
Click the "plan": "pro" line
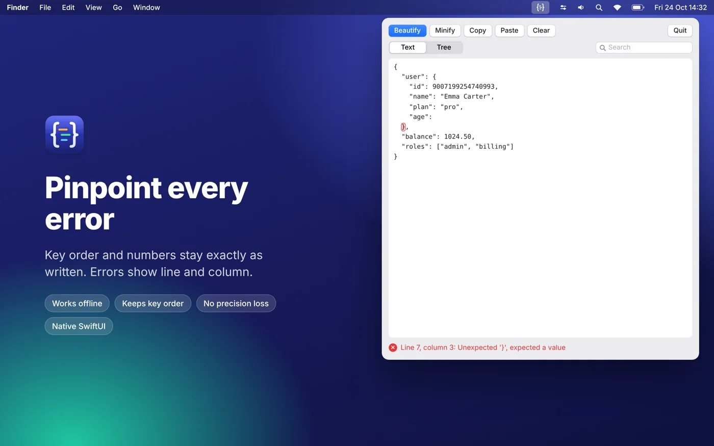pyautogui.click(x=436, y=107)
